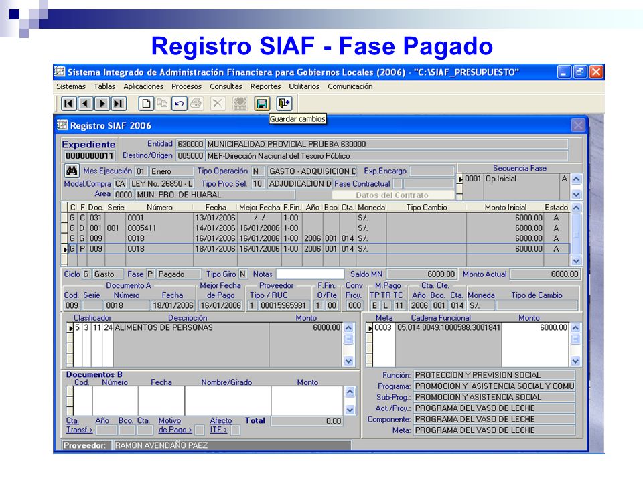Close the Registro SIAF 2006 inner window
This screenshot has width=643, height=482.
(578, 125)
